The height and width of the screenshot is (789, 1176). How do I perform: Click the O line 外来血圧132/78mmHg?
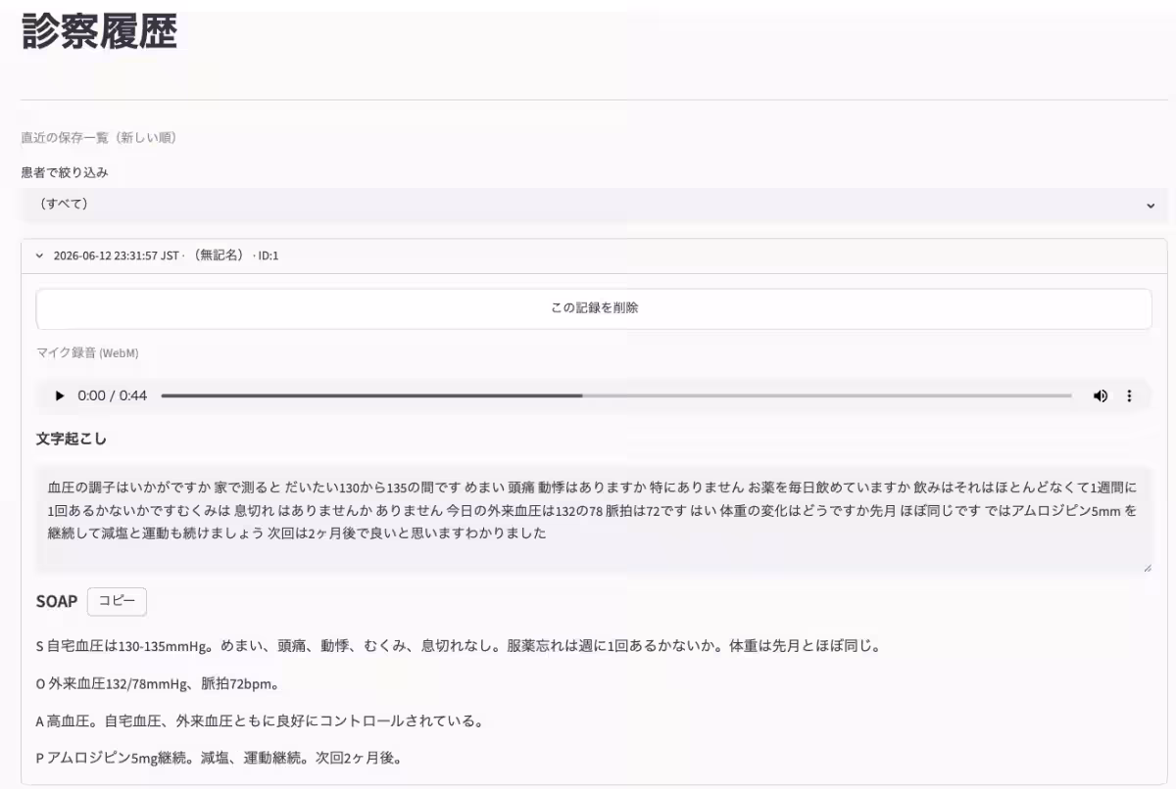(x=157, y=683)
